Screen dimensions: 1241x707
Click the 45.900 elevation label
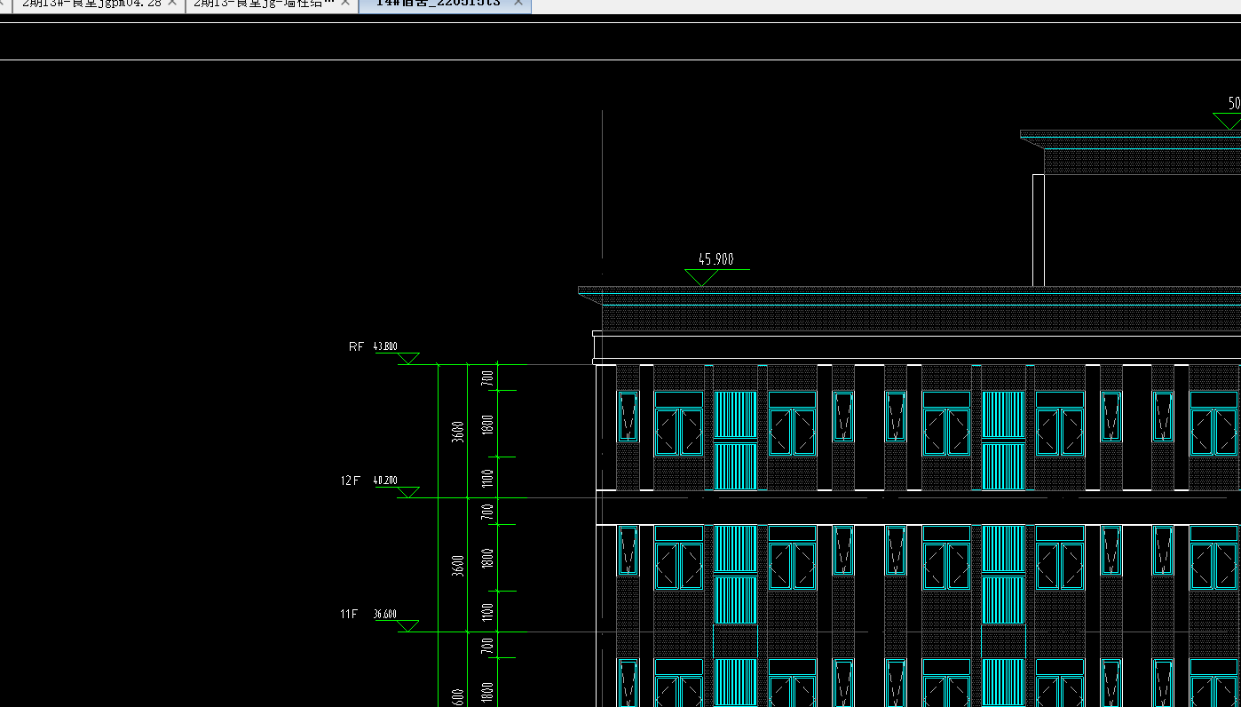(x=715, y=259)
